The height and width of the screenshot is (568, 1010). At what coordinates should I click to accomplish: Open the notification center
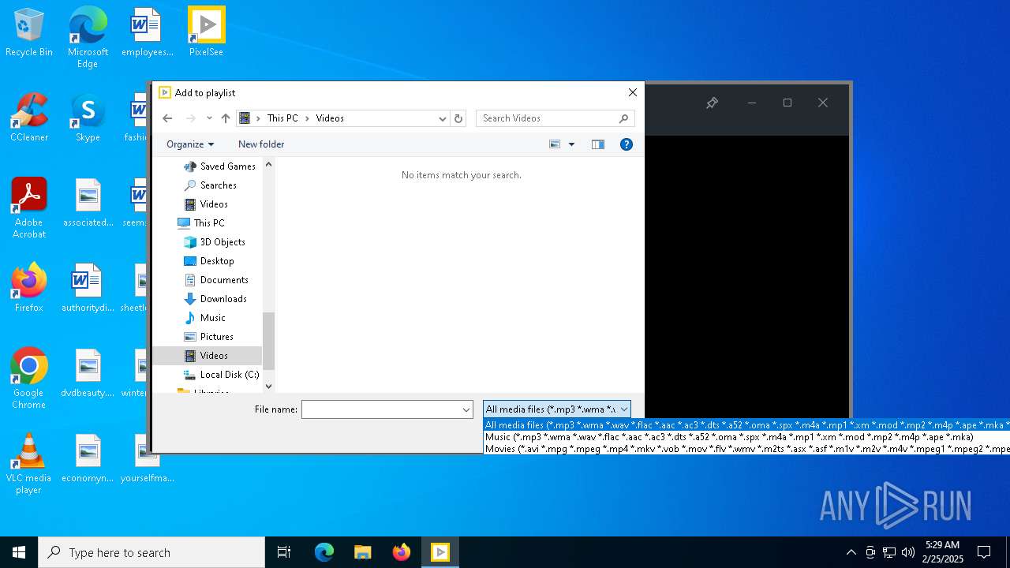(x=984, y=552)
